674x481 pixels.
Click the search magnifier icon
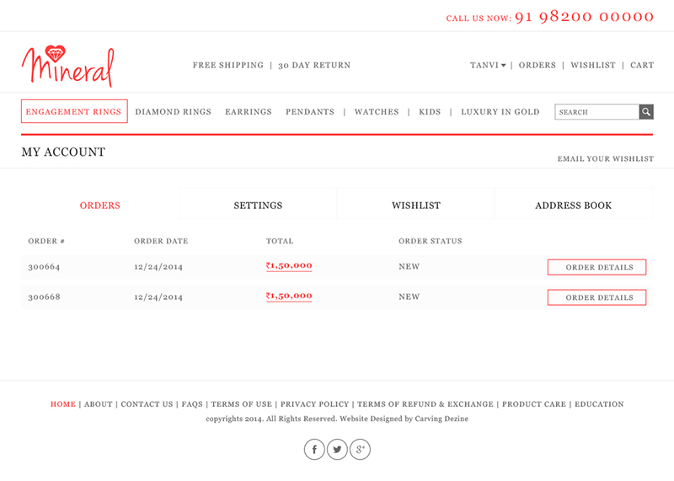click(x=646, y=112)
